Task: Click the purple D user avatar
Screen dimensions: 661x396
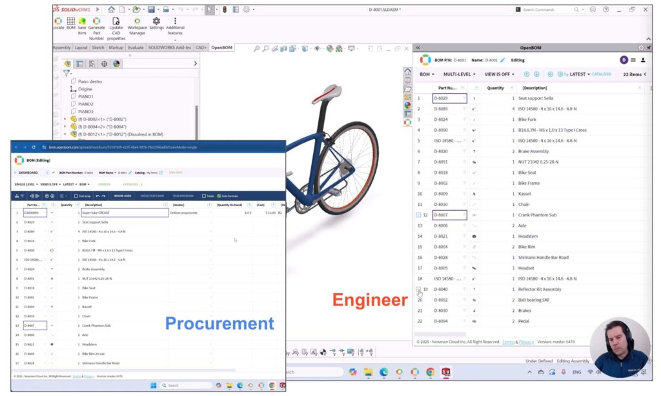Action: [x=624, y=60]
